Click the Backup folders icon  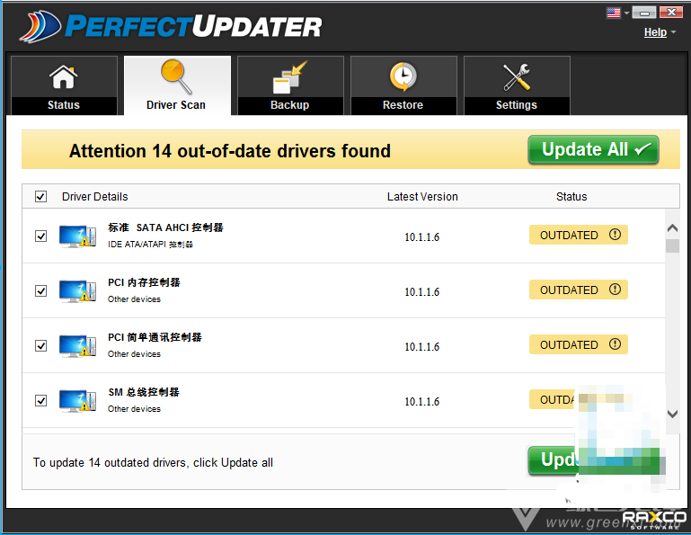(289, 77)
